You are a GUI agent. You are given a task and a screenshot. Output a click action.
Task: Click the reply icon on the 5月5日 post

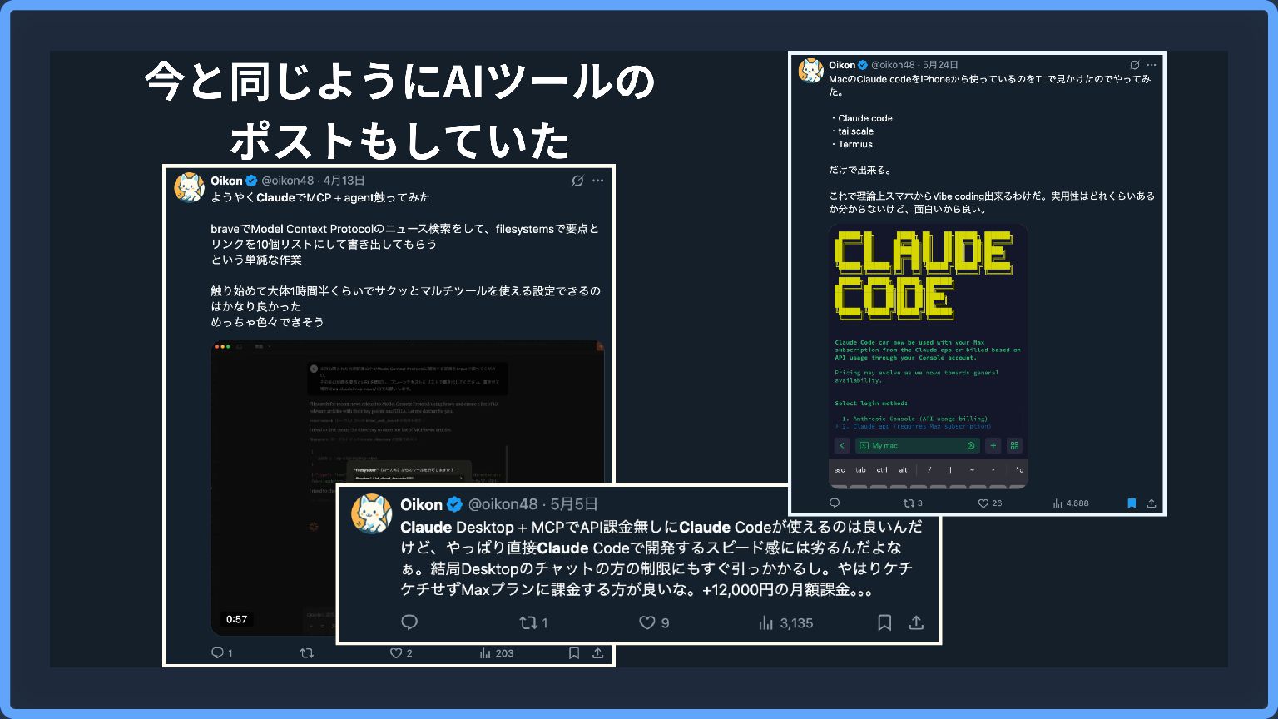tap(409, 622)
